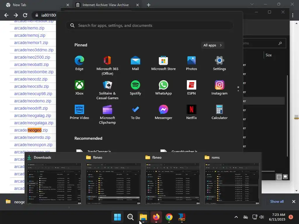Screen dimensions: 299x224
Task: Open a new browser tab
Action: pos(149,5)
